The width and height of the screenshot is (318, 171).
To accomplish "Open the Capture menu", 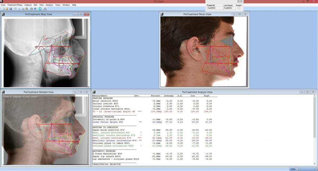I will tap(28, 5).
